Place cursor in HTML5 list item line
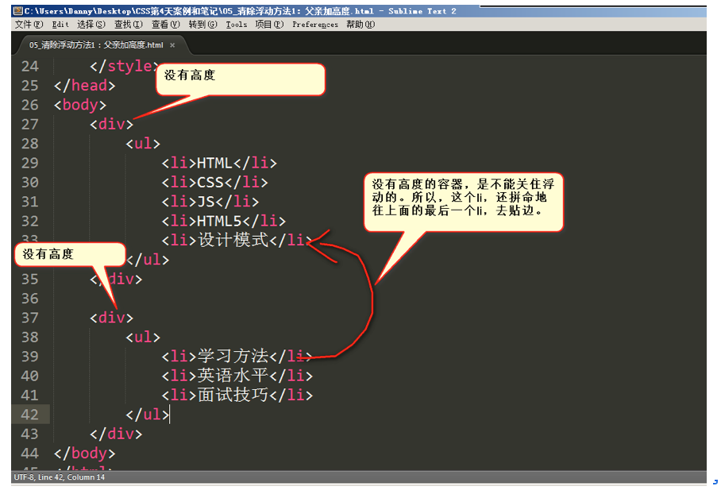The width and height of the screenshot is (721, 494). 224,222
